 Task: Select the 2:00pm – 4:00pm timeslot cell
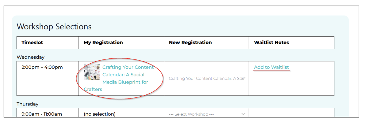48,78
